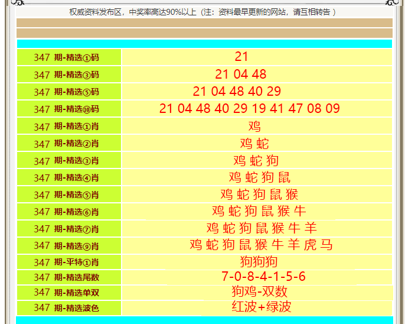Click the 鸡 蛇 狗 鼠 猴 牛 result
This screenshot has height=324, width=405.
[x=259, y=211]
